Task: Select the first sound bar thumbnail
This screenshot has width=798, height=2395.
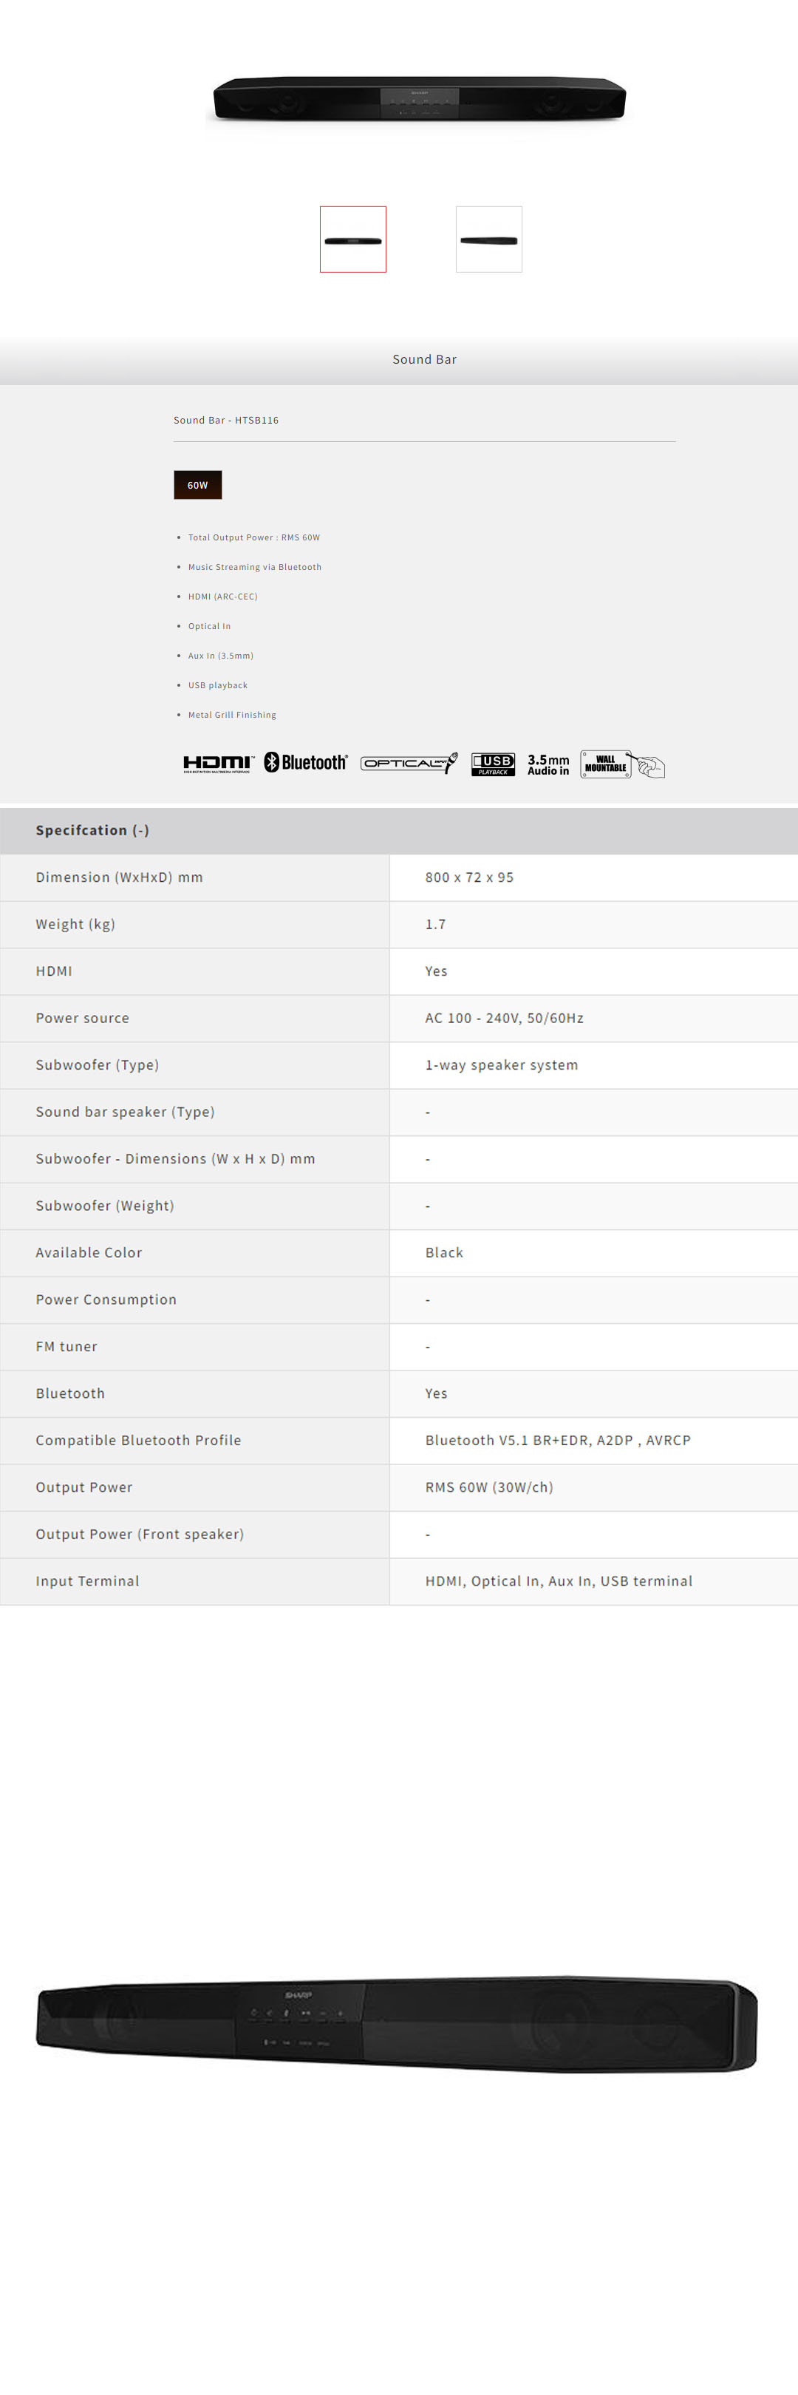Action: [x=353, y=240]
